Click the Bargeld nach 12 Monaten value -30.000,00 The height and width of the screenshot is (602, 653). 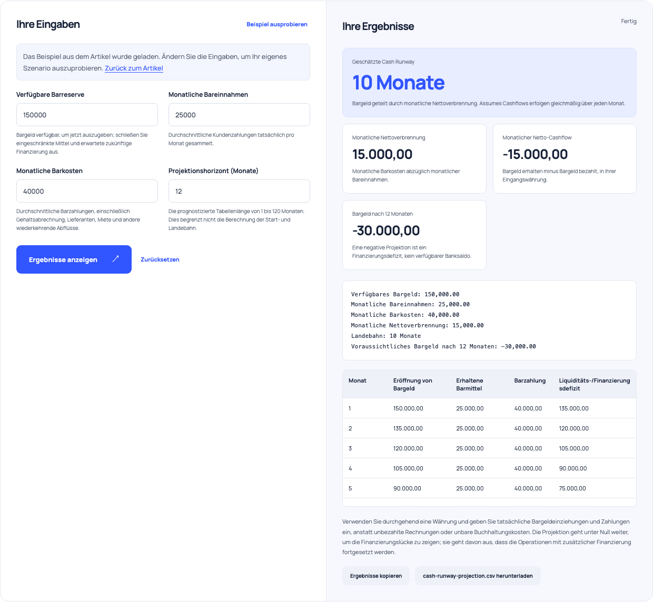[x=386, y=230]
